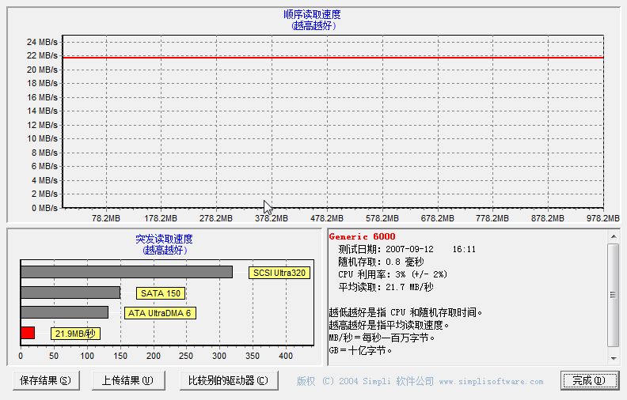Click the red burst speed bar
Screen dimensions: 627x400
[28, 333]
